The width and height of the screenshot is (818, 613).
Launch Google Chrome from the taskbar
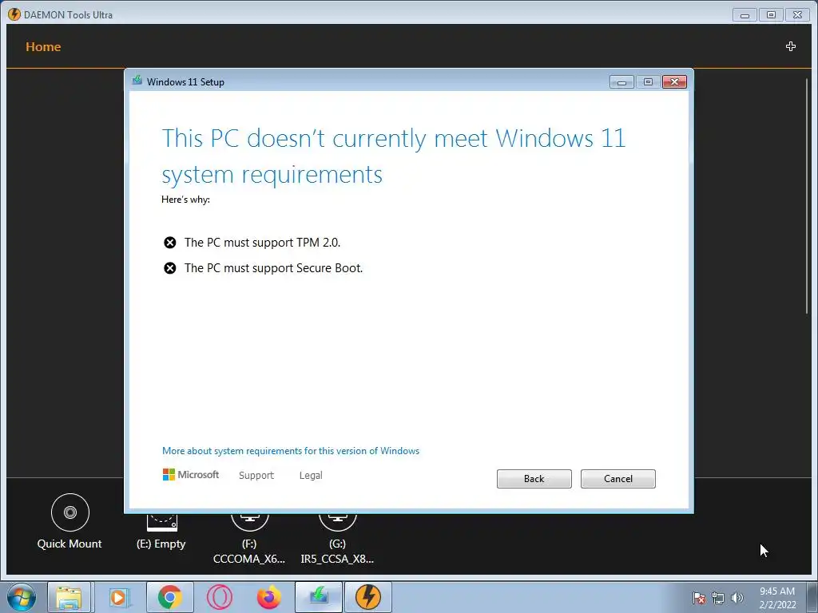coord(169,597)
